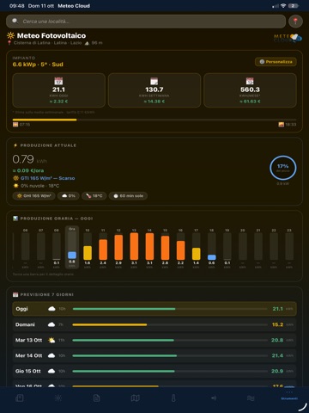Select the 'Ora' current hour bar
Image resolution: width=309 pixels, height=413 pixels.
tap(72, 247)
